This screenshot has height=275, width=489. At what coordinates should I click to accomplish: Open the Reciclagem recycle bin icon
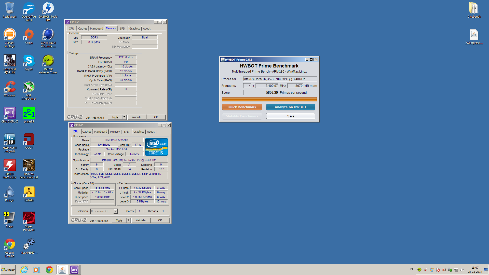pos(9,10)
